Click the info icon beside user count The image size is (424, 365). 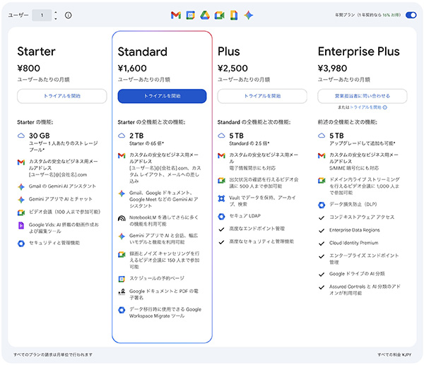click(x=68, y=15)
